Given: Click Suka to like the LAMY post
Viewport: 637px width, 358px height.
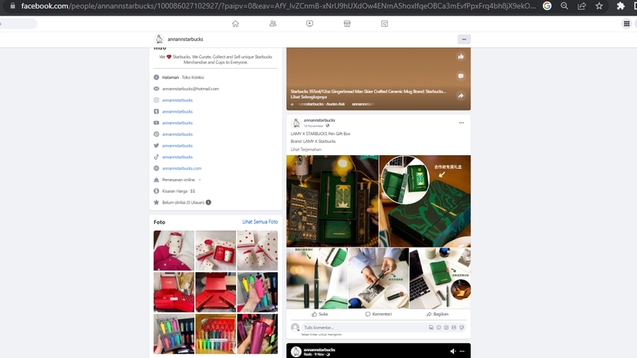Looking at the screenshot, I should (x=319, y=314).
